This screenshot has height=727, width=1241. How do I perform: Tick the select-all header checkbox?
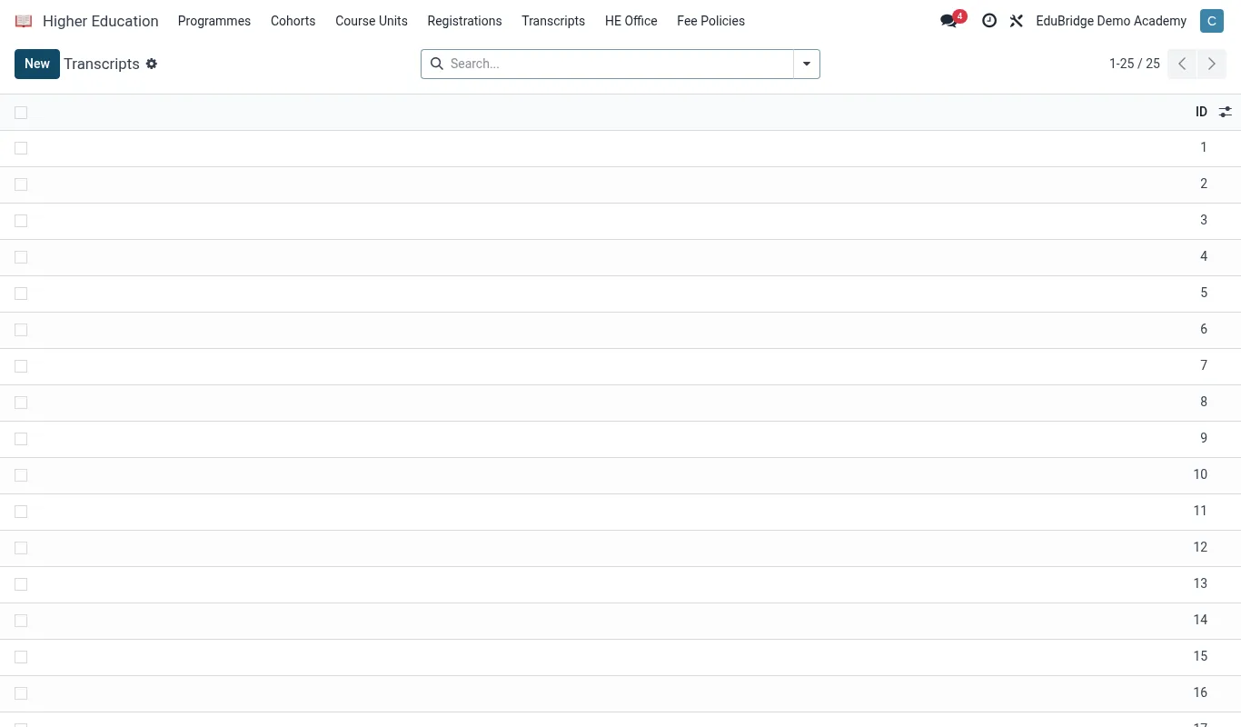click(x=21, y=113)
